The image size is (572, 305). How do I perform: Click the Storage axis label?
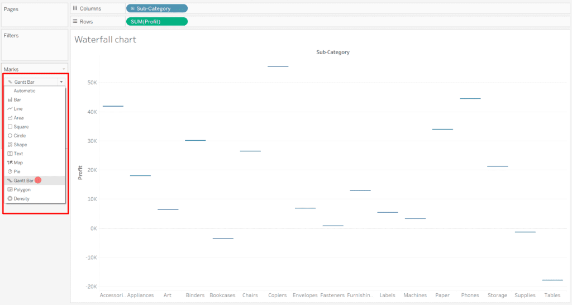pos(498,295)
